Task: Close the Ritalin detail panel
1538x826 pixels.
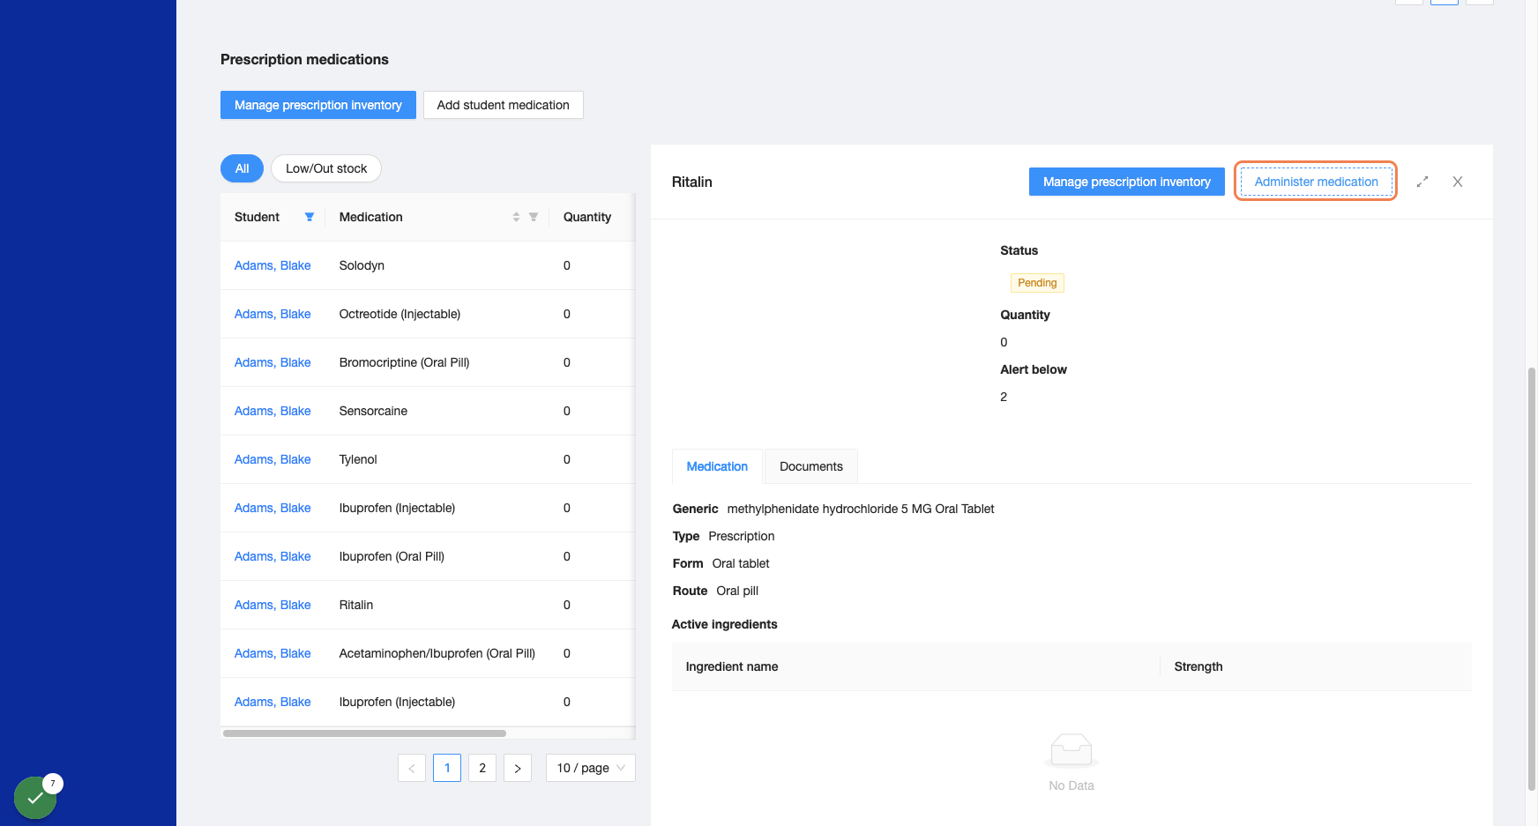Action: coord(1458,182)
